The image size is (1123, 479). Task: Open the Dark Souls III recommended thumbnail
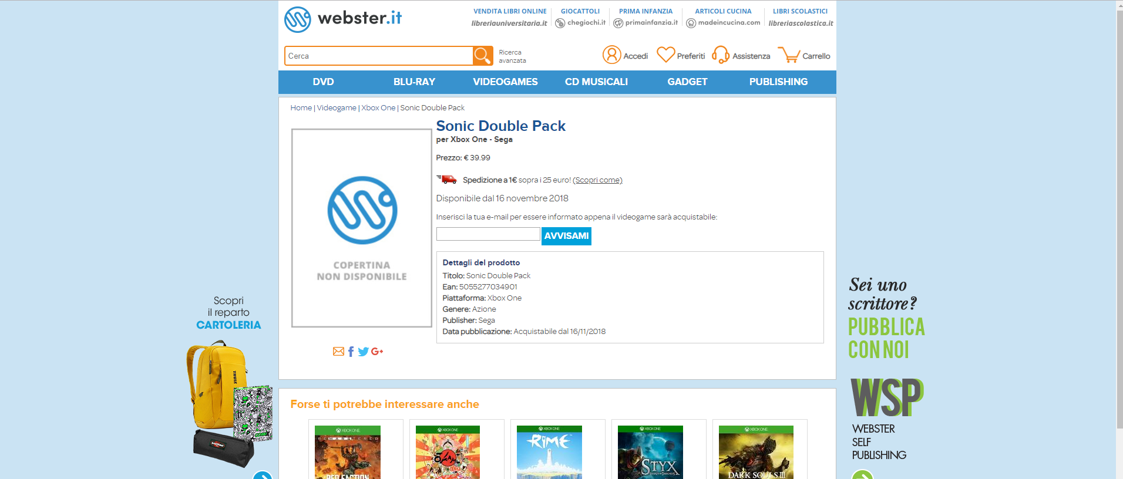756,452
